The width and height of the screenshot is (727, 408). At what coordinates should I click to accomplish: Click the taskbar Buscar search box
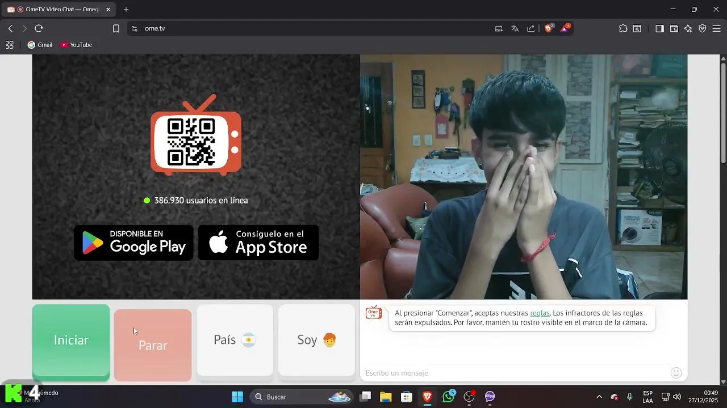[x=302, y=397]
